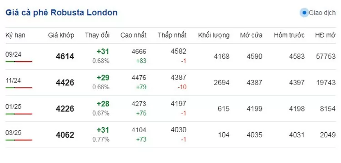Click the range bar under 03/25
Image resolution: width=341 pixels, height=163 pixels.
19,140
